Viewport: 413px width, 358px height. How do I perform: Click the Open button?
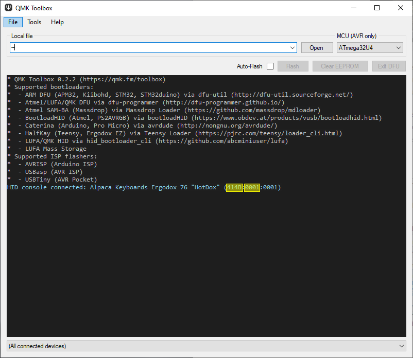click(x=317, y=48)
